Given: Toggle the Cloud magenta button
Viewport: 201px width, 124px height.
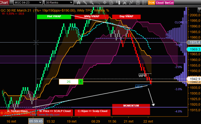Looking at the screenshot, I should coord(160,3).
